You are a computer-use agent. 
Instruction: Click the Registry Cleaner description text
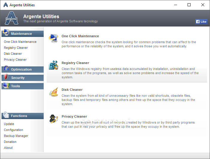(x=130, y=73)
